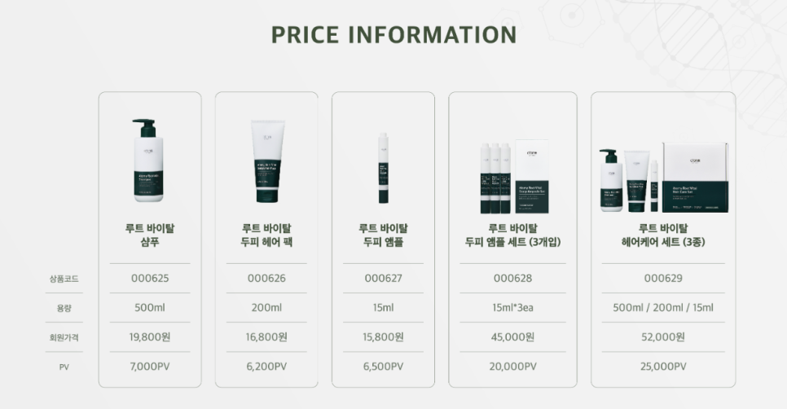Viewport: 787px width, 409px height.
Task: Click the 19,800원 member price
Action: pos(150,336)
